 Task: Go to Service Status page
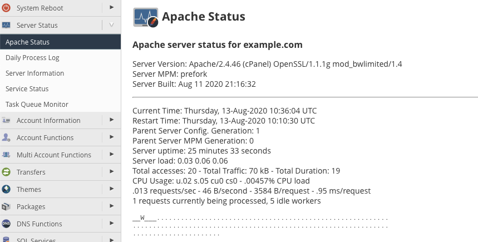(x=27, y=89)
